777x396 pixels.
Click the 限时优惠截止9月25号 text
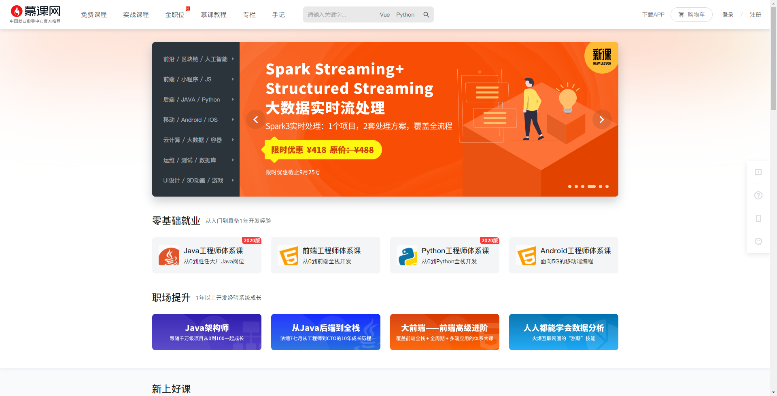point(293,172)
